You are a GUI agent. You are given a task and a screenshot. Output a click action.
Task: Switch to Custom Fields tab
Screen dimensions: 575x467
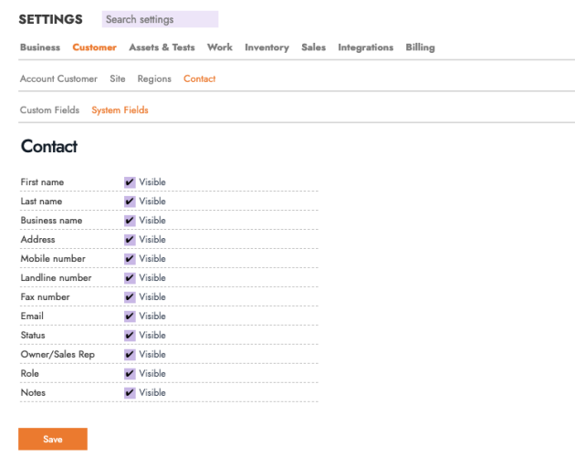click(x=49, y=110)
